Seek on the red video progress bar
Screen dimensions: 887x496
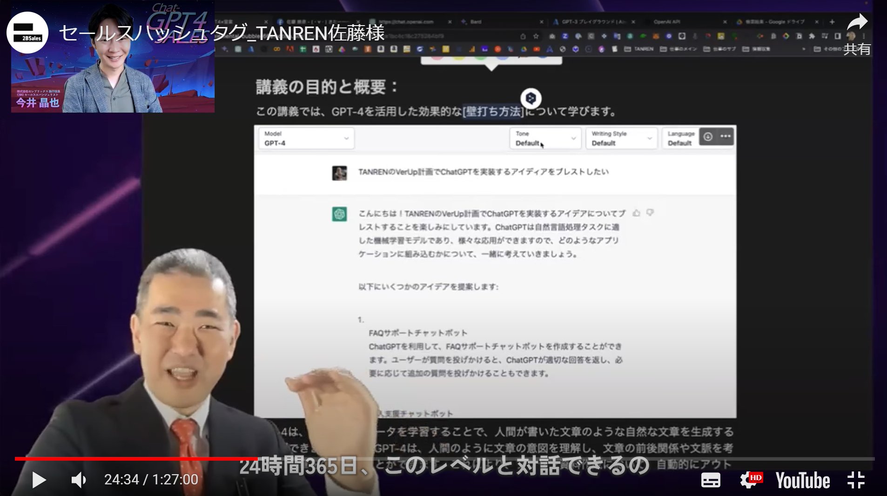pyautogui.click(x=136, y=459)
